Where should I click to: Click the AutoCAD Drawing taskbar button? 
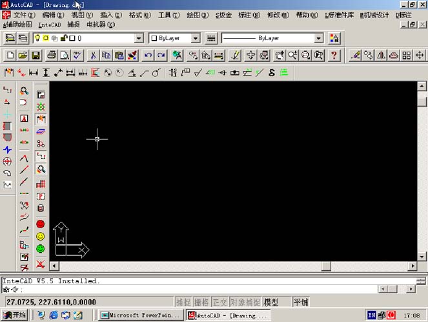(x=228, y=315)
